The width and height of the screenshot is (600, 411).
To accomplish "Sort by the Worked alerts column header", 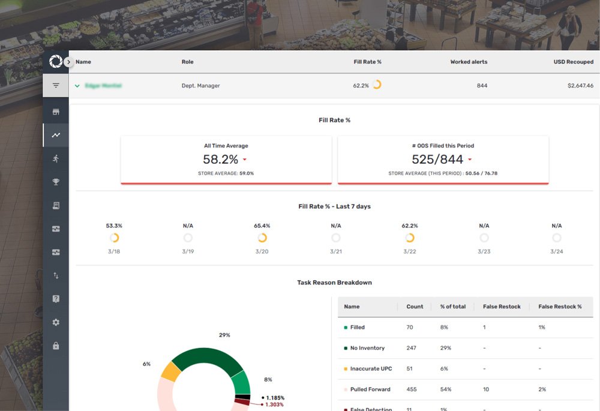I will click(x=469, y=62).
